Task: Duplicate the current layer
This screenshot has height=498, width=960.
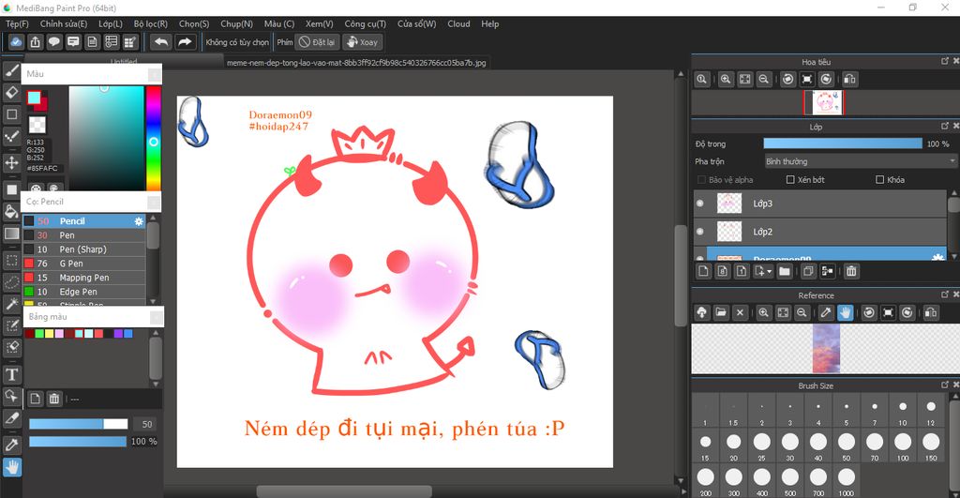Action: coord(808,271)
